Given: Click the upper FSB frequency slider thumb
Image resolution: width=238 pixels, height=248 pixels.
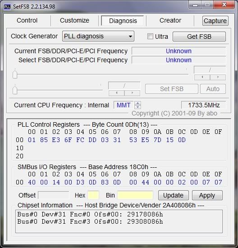Looking at the screenshot, I should click(15, 74).
